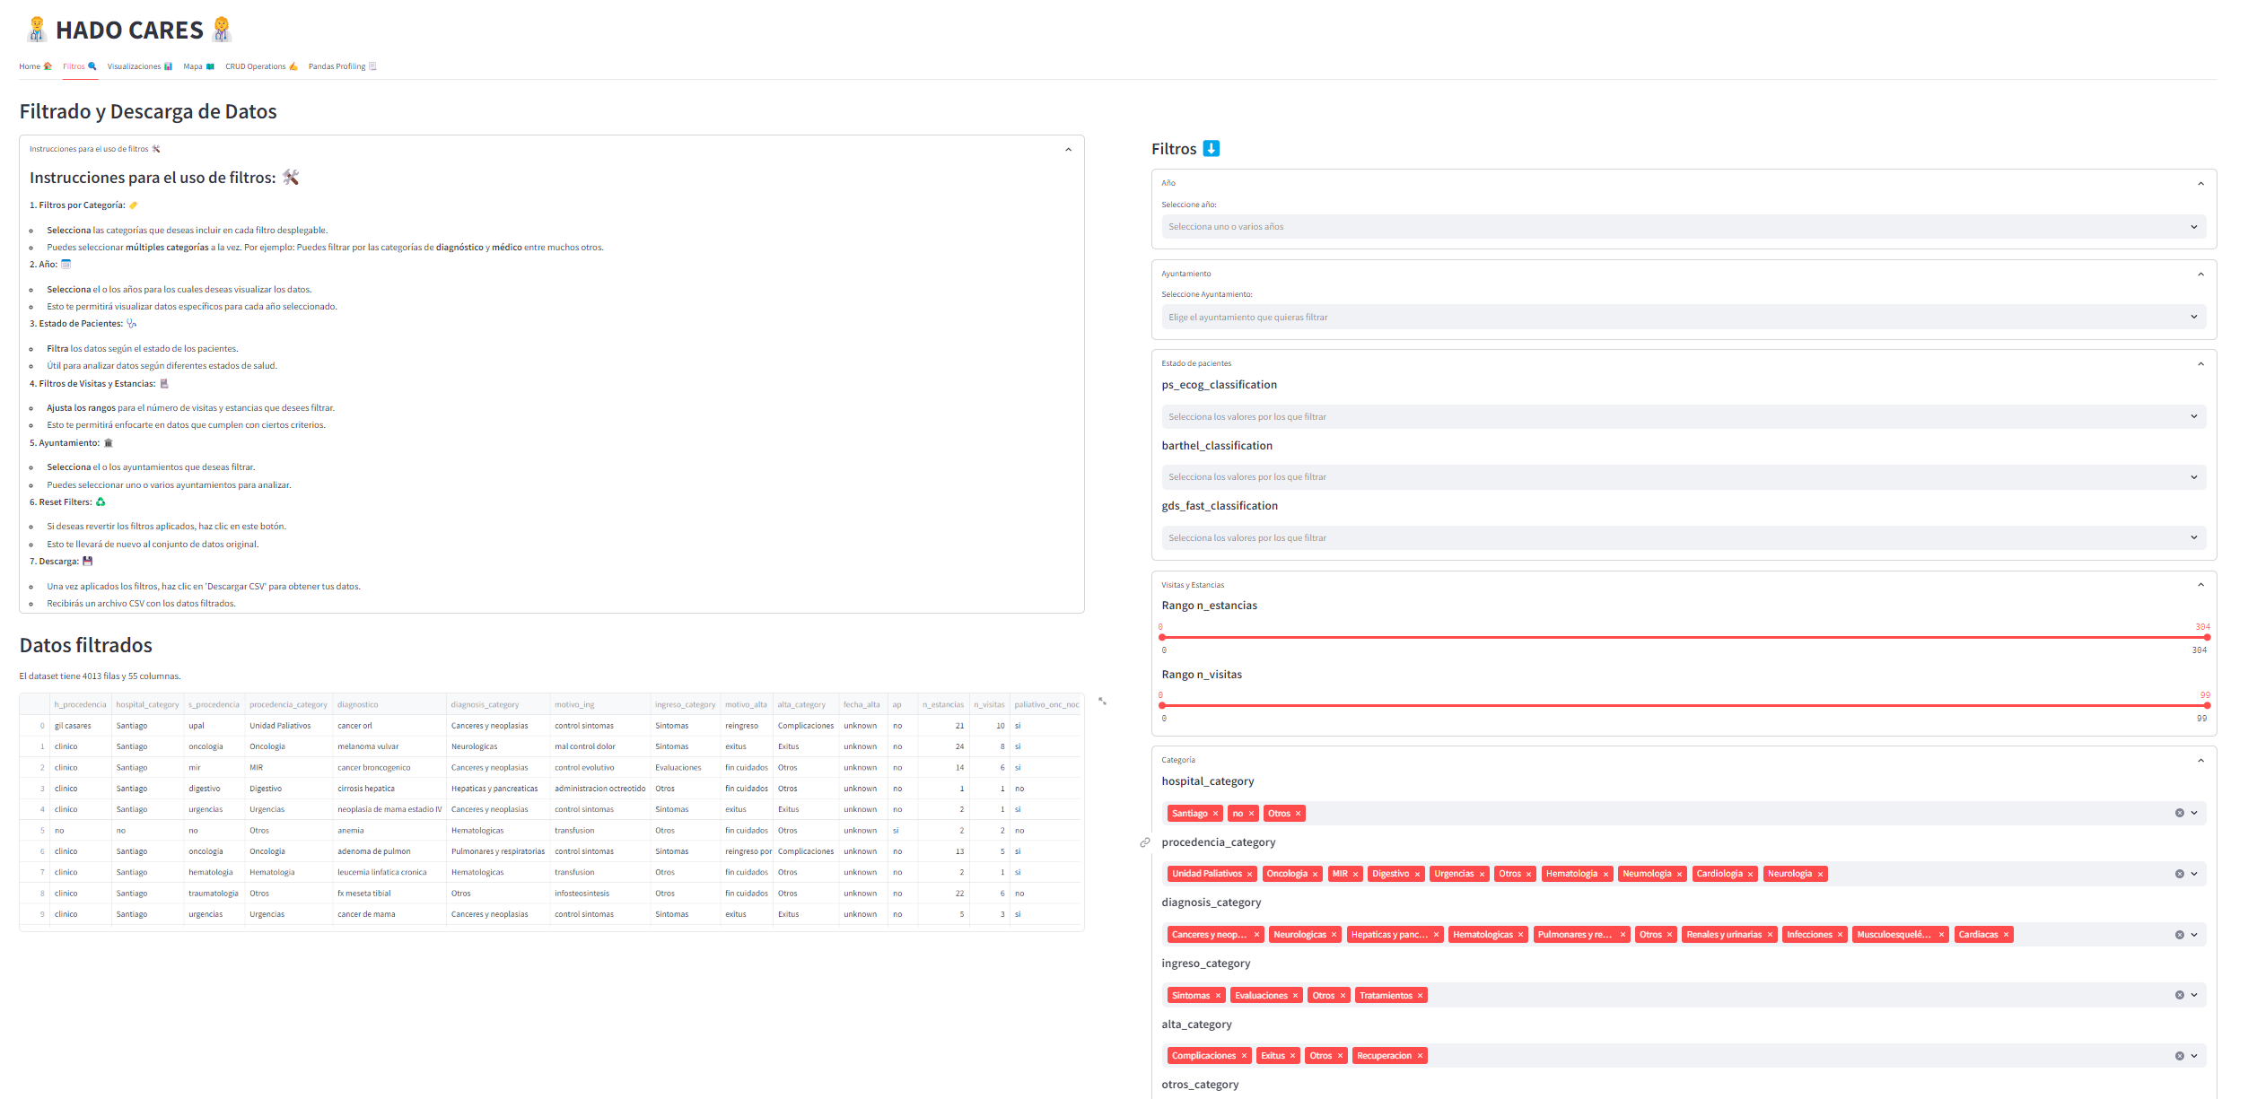Viewport: 2257px width, 1099px height.
Task: Clear all ingreso_category selections
Action: (x=2179, y=996)
